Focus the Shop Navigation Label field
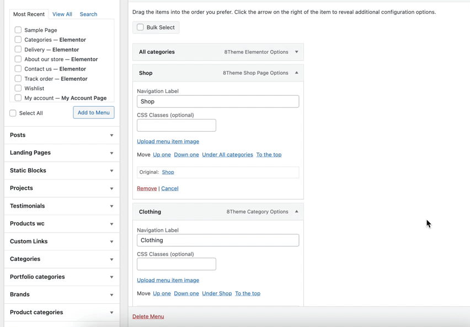Screen dimensions: 470x327 pos(218,101)
